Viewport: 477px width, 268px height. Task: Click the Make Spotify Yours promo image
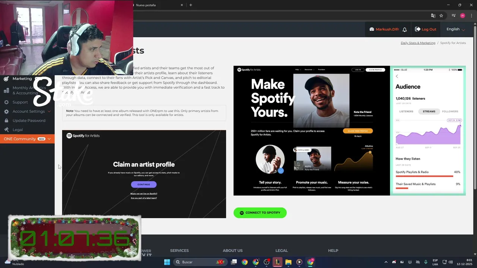coord(312,131)
